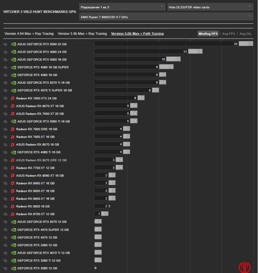Open the resolution dropdown

click(x=122, y=7)
